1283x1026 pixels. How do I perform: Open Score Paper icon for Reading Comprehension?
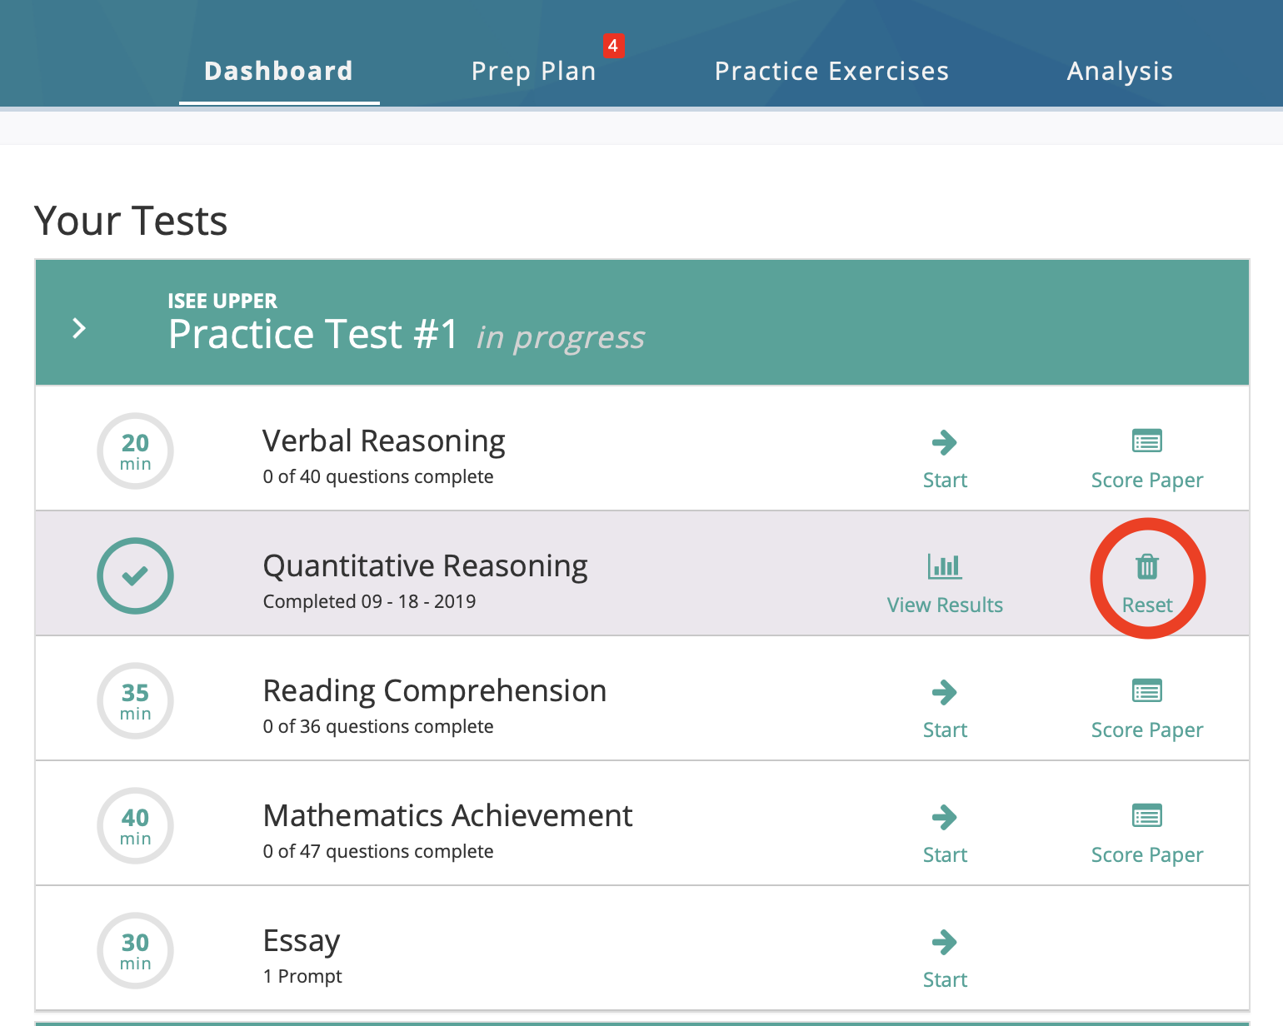(1146, 691)
